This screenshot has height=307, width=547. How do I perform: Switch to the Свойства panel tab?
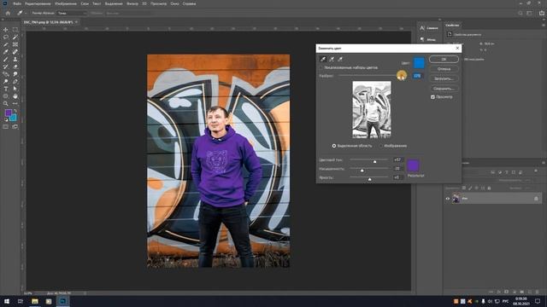[452, 26]
